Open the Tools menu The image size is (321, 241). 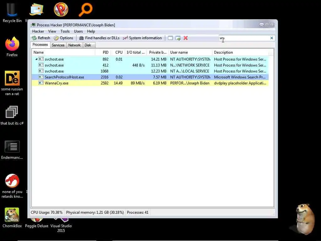[x=65, y=31]
